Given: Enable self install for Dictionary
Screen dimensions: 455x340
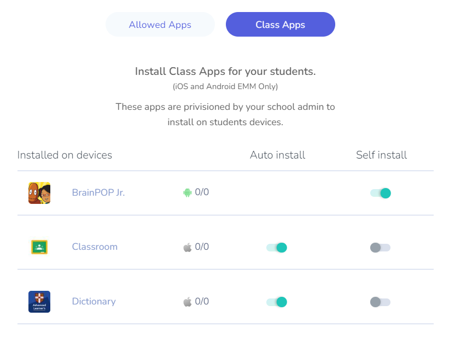Looking at the screenshot, I should click(x=381, y=302).
